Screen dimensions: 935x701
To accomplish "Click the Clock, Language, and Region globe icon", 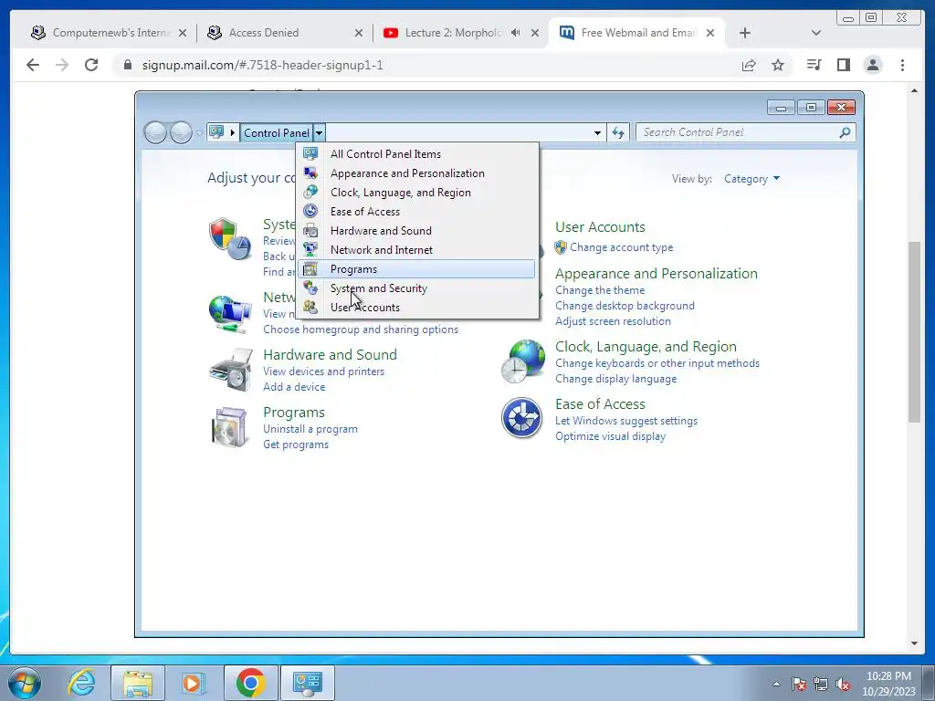I will coord(523,361).
